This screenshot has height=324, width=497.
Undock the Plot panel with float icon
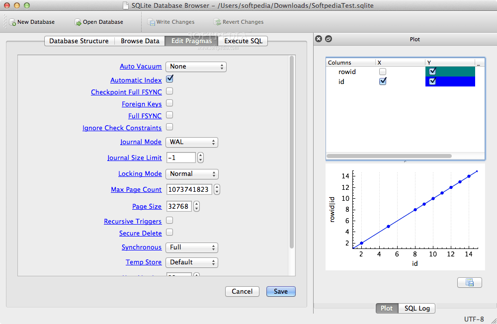click(329, 39)
